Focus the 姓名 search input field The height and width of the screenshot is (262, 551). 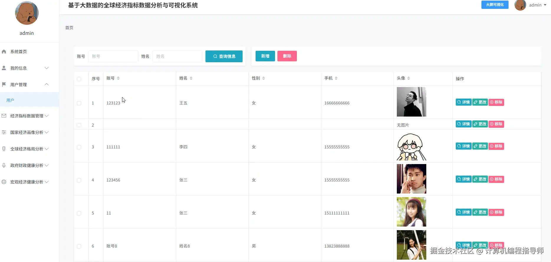[x=177, y=56]
